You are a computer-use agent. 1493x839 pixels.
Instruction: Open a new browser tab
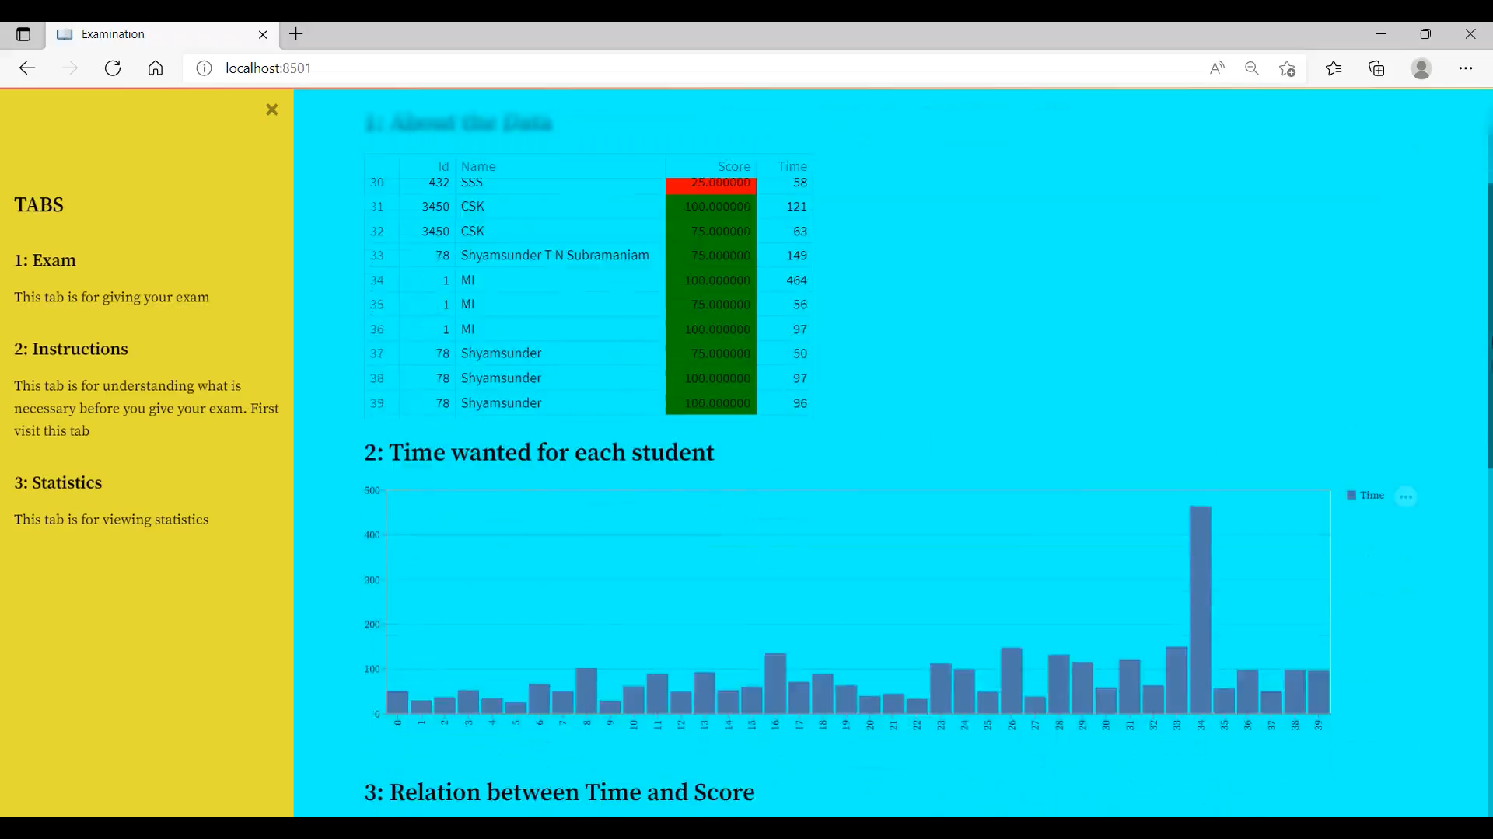pyautogui.click(x=297, y=34)
